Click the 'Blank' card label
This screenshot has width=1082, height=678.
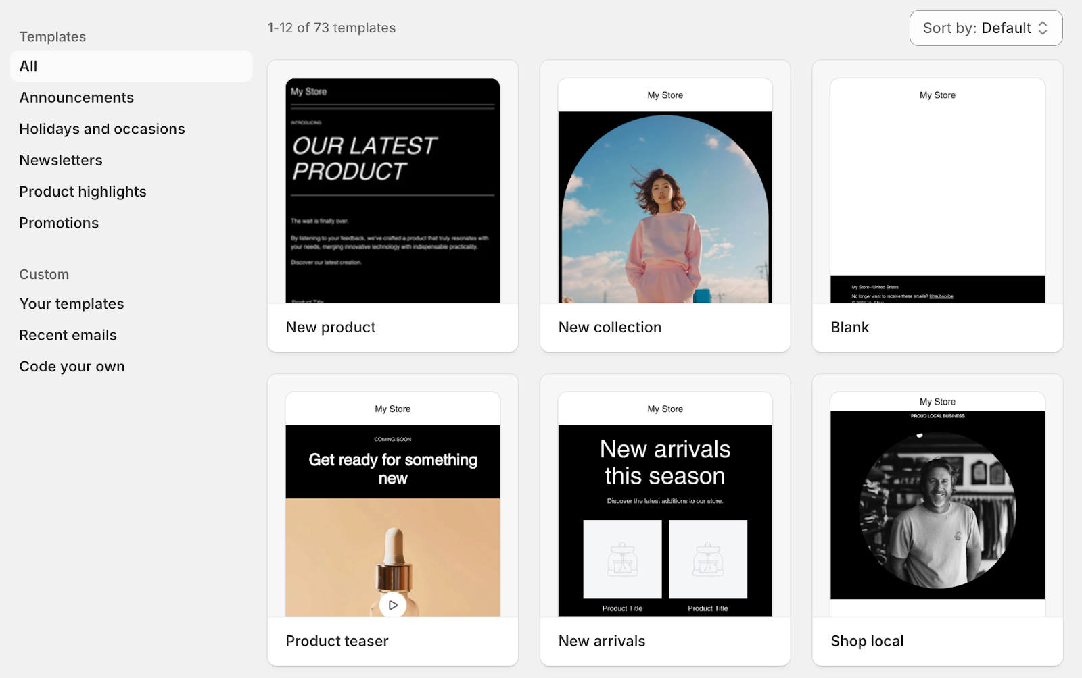click(850, 328)
